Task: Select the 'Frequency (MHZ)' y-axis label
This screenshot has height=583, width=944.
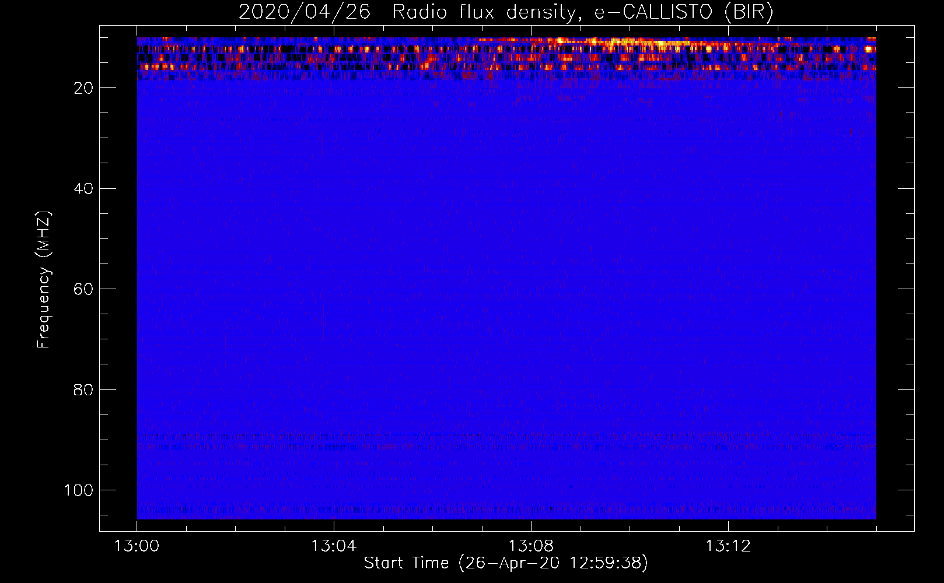Action: 44,280
